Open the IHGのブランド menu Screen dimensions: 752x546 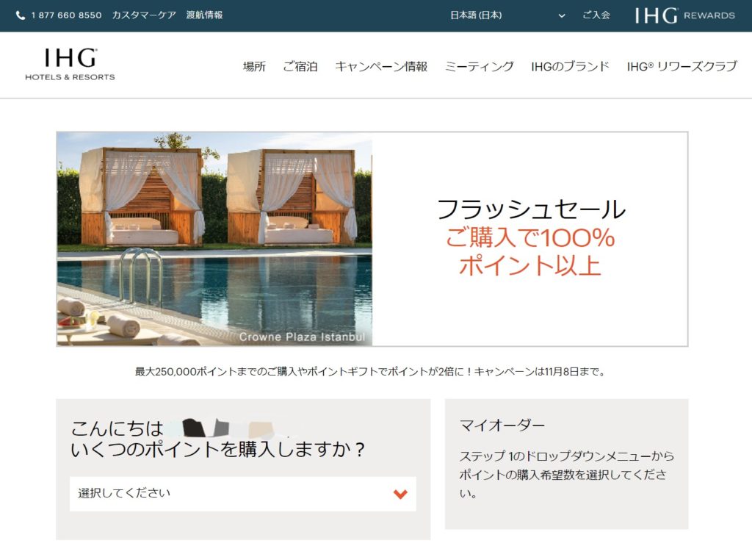(x=570, y=66)
